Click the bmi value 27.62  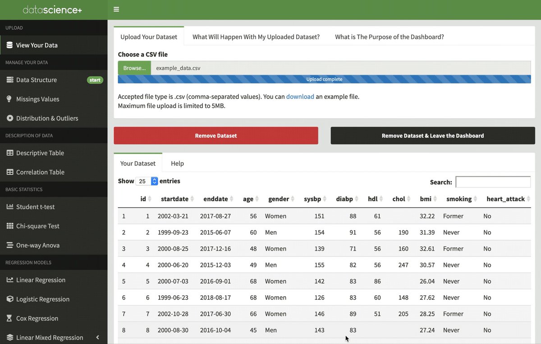[x=427, y=298]
